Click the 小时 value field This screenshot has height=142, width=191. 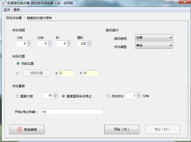[x=22, y=44]
